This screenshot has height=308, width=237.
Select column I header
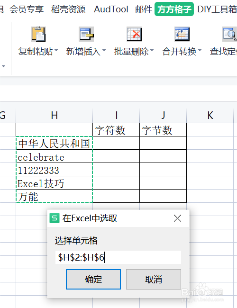(116, 115)
